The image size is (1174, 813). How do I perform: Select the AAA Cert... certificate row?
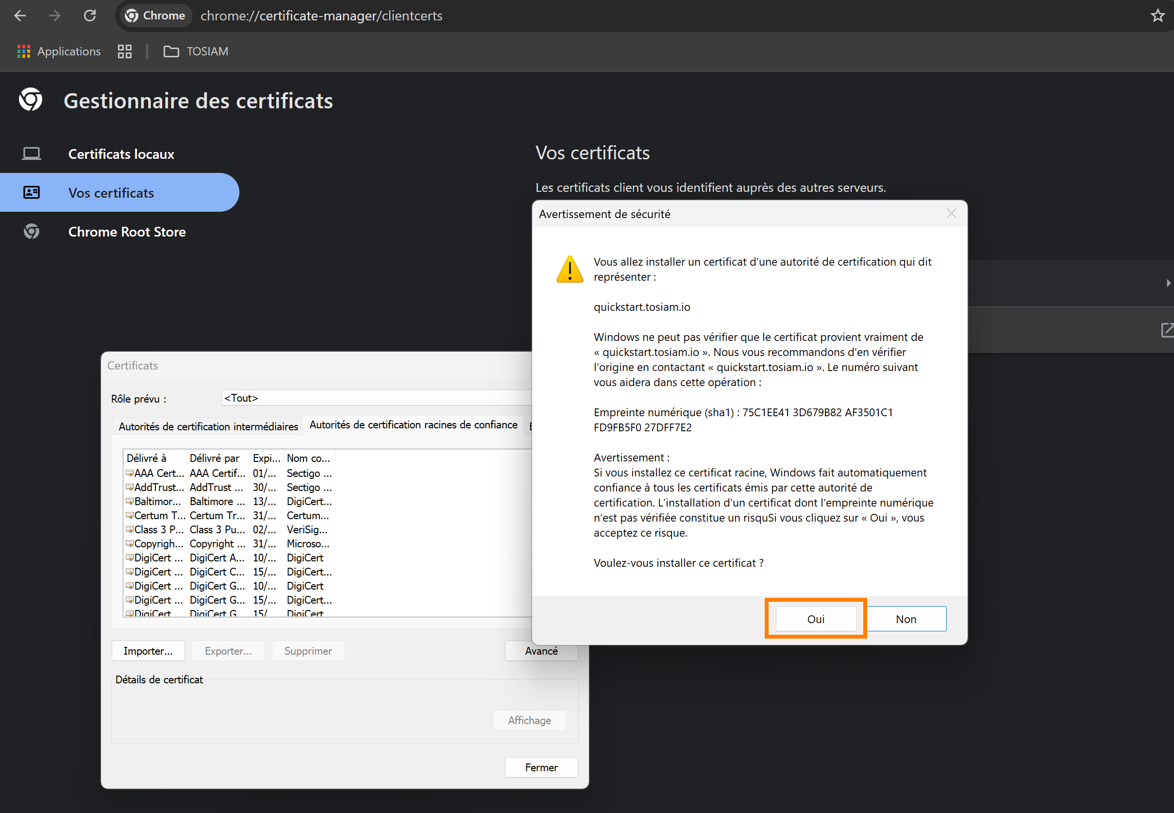pos(229,473)
